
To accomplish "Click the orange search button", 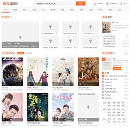I will [81, 4].
